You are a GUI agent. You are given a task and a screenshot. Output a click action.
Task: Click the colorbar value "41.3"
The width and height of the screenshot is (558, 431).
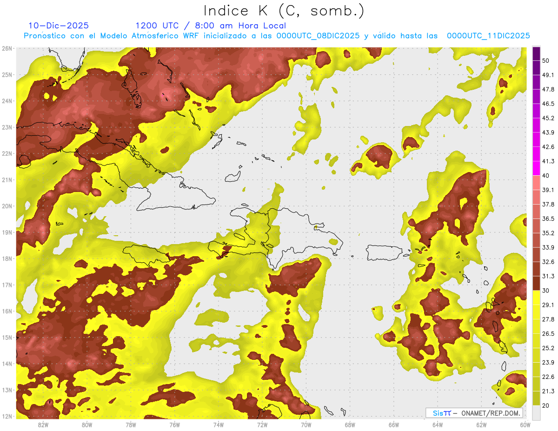click(x=548, y=161)
